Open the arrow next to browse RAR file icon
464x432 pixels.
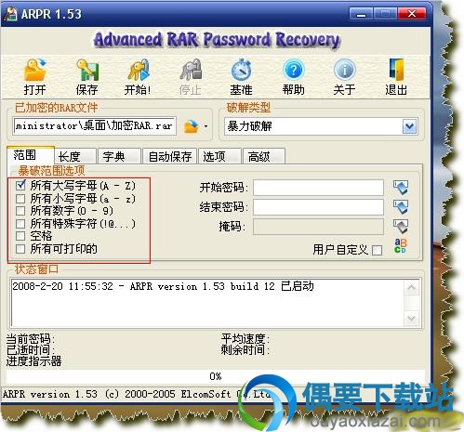click(x=205, y=126)
